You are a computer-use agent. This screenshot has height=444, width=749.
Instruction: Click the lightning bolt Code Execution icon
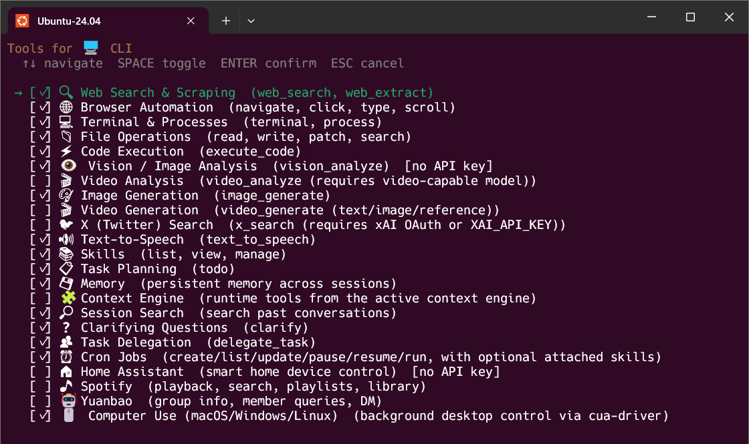coord(66,151)
